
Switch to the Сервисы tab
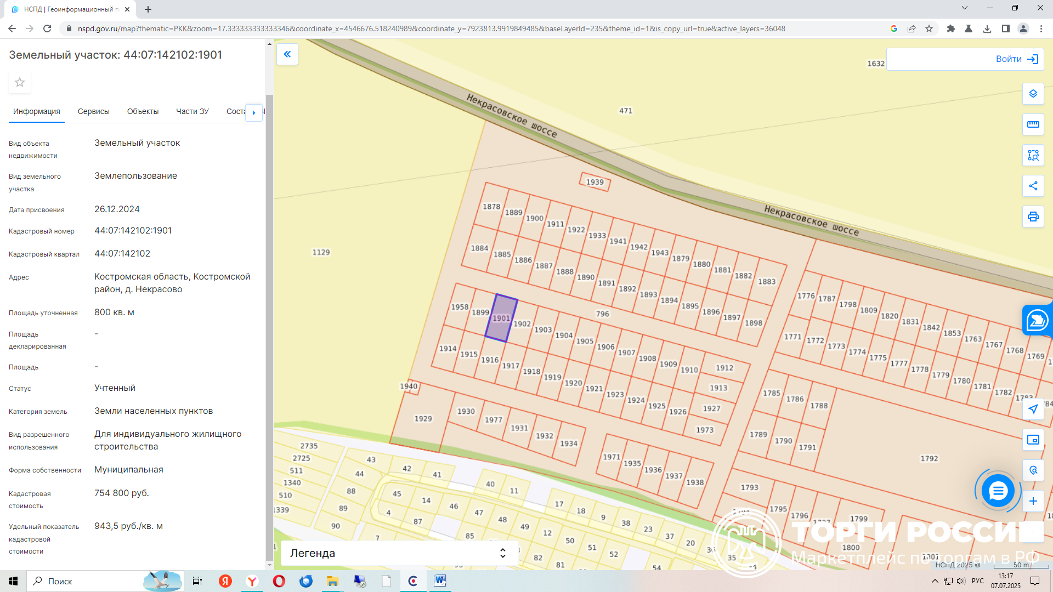click(93, 111)
